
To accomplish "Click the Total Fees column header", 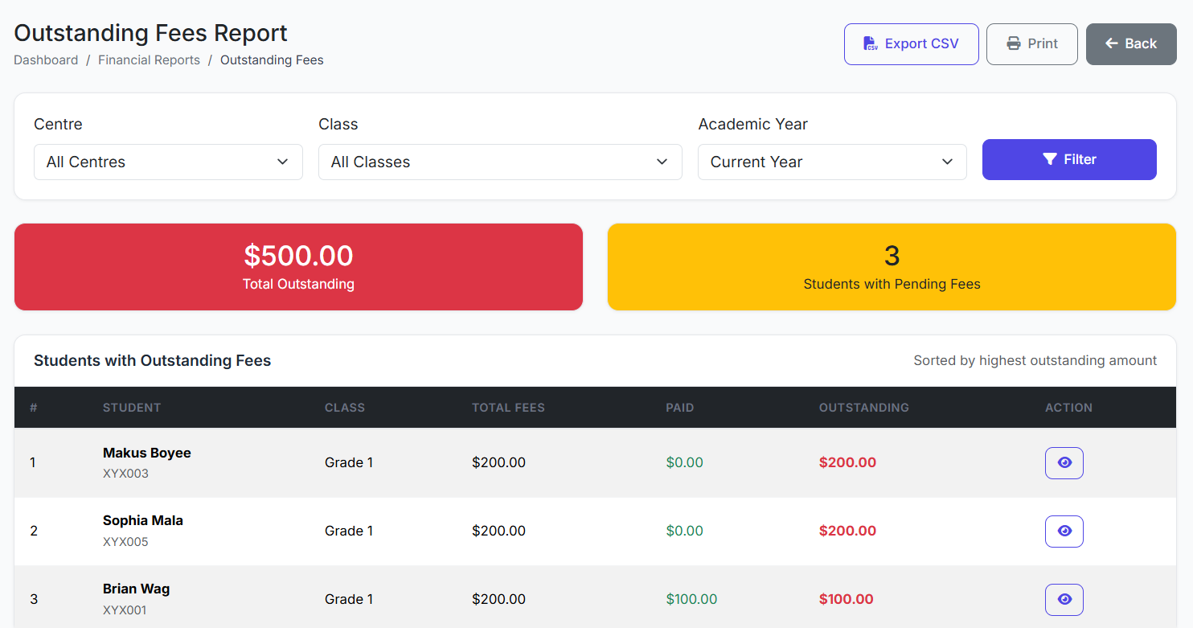I will pos(508,408).
